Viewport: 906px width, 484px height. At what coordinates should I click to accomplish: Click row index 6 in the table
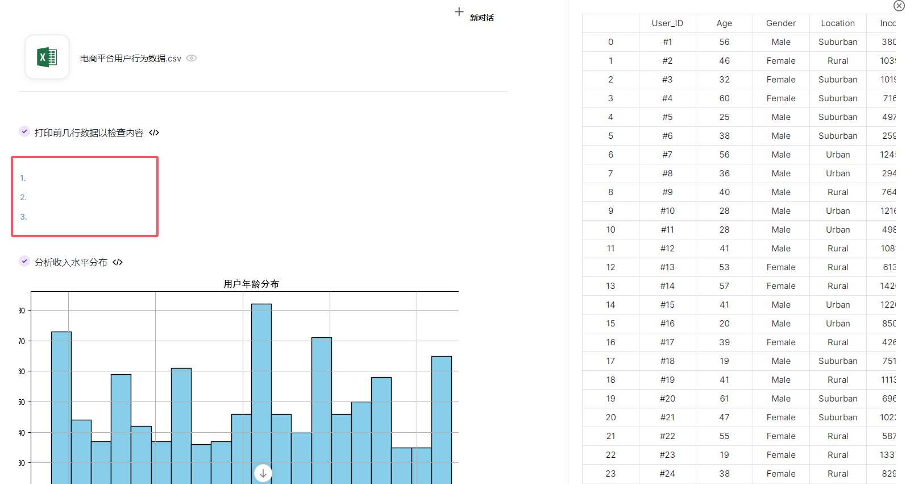(610, 155)
